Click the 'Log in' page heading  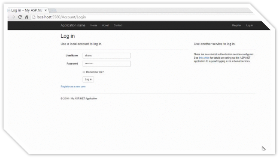pos(68,36)
